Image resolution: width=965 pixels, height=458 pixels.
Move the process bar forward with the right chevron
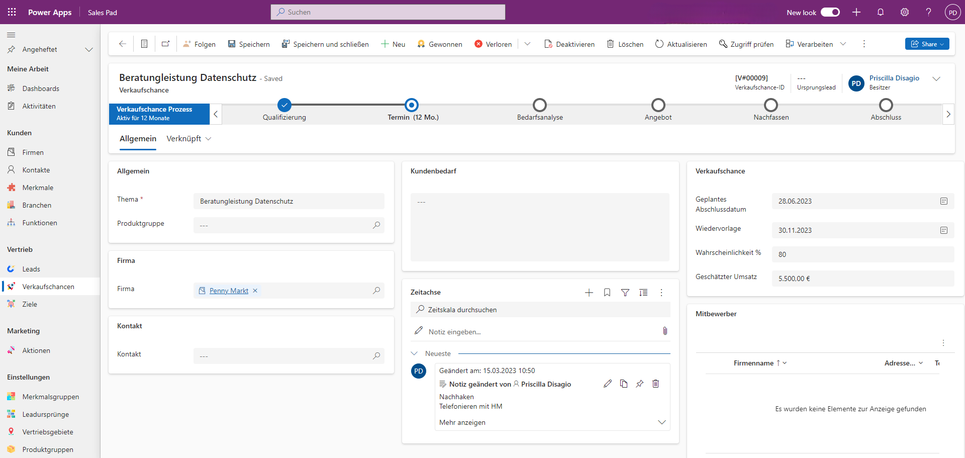coord(948,114)
